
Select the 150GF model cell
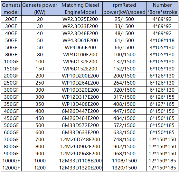click(11, 69)
